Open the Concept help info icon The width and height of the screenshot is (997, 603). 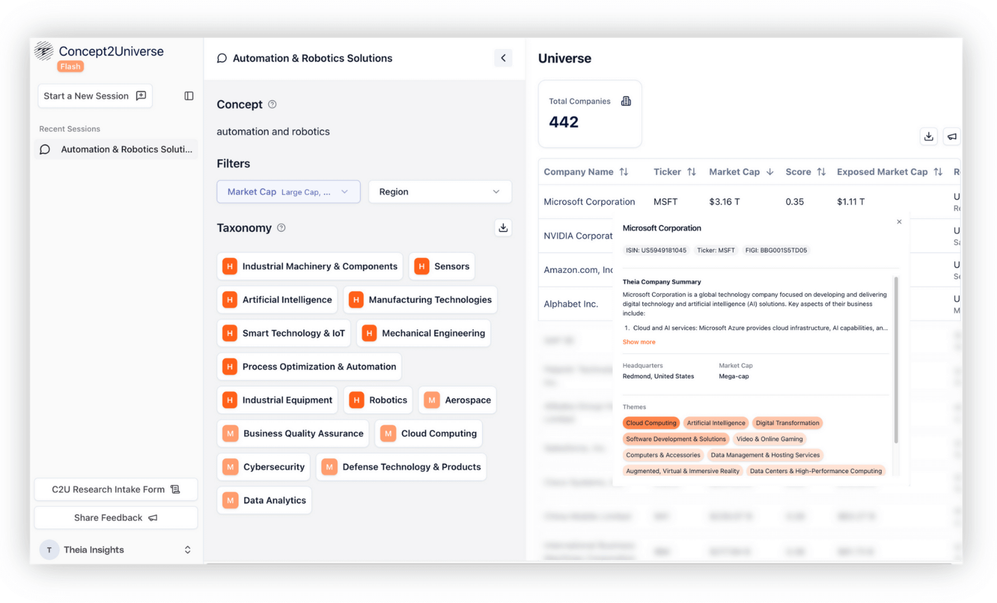tap(272, 105)
